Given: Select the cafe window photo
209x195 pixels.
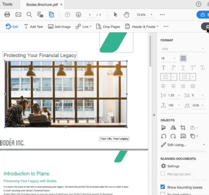Looking at the screenshot, I should (x=66, y=94).
